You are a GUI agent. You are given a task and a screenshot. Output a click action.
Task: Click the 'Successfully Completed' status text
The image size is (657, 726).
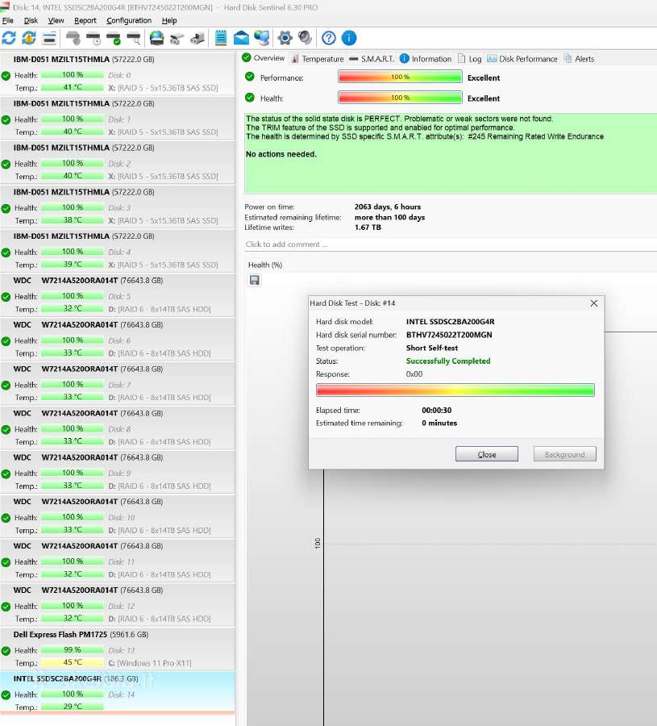[448, 361]
